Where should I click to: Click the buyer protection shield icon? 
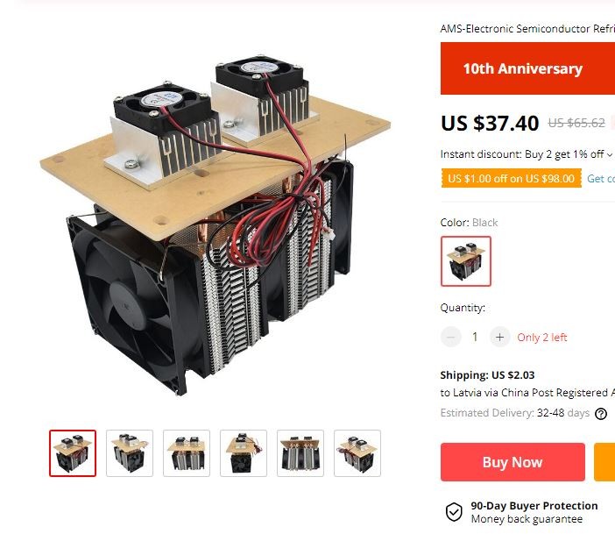pos(454,512)
